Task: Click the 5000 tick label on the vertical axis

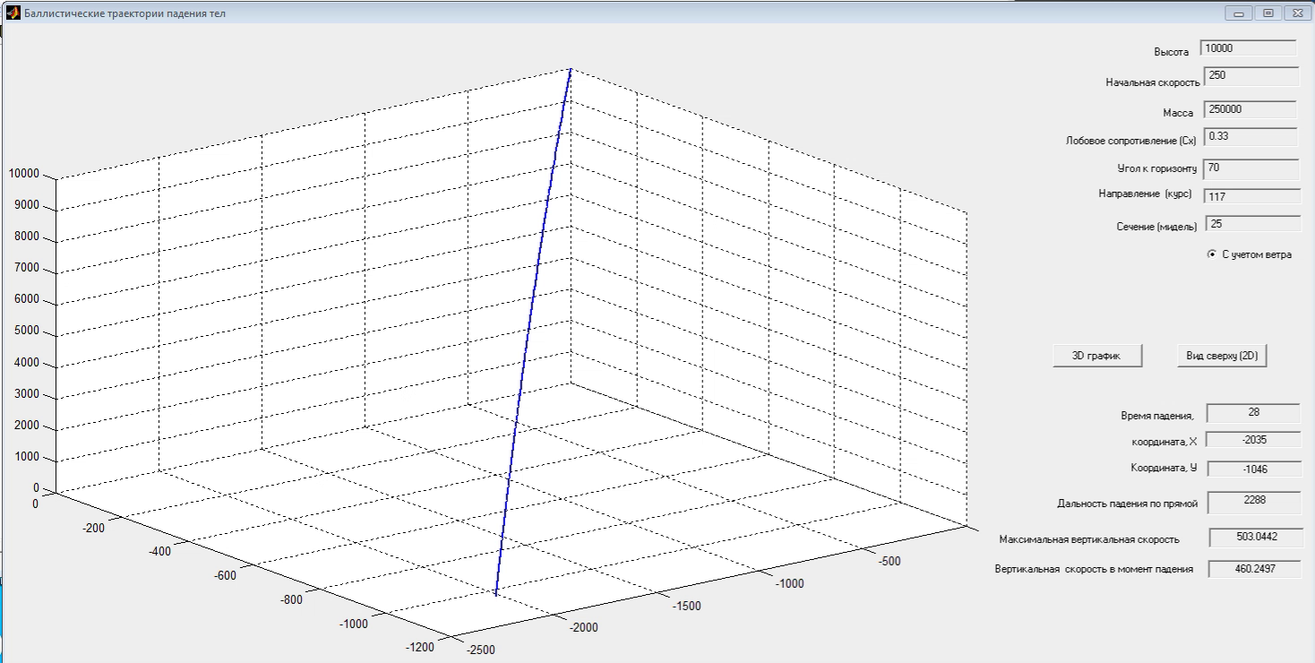Action: coord(27,331)
